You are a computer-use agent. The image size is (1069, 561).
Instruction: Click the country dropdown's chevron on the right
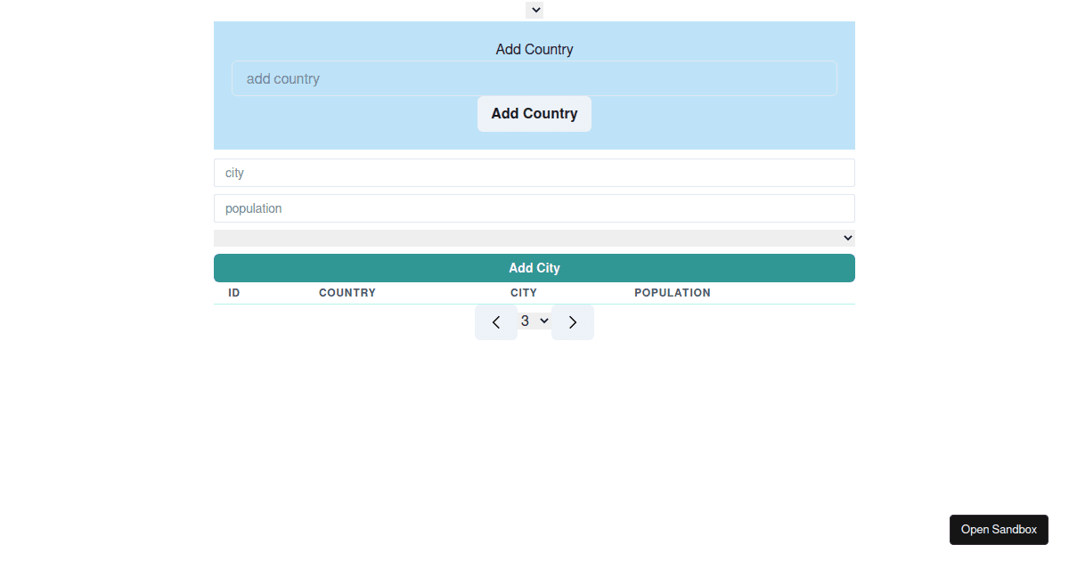click(846, 238)
